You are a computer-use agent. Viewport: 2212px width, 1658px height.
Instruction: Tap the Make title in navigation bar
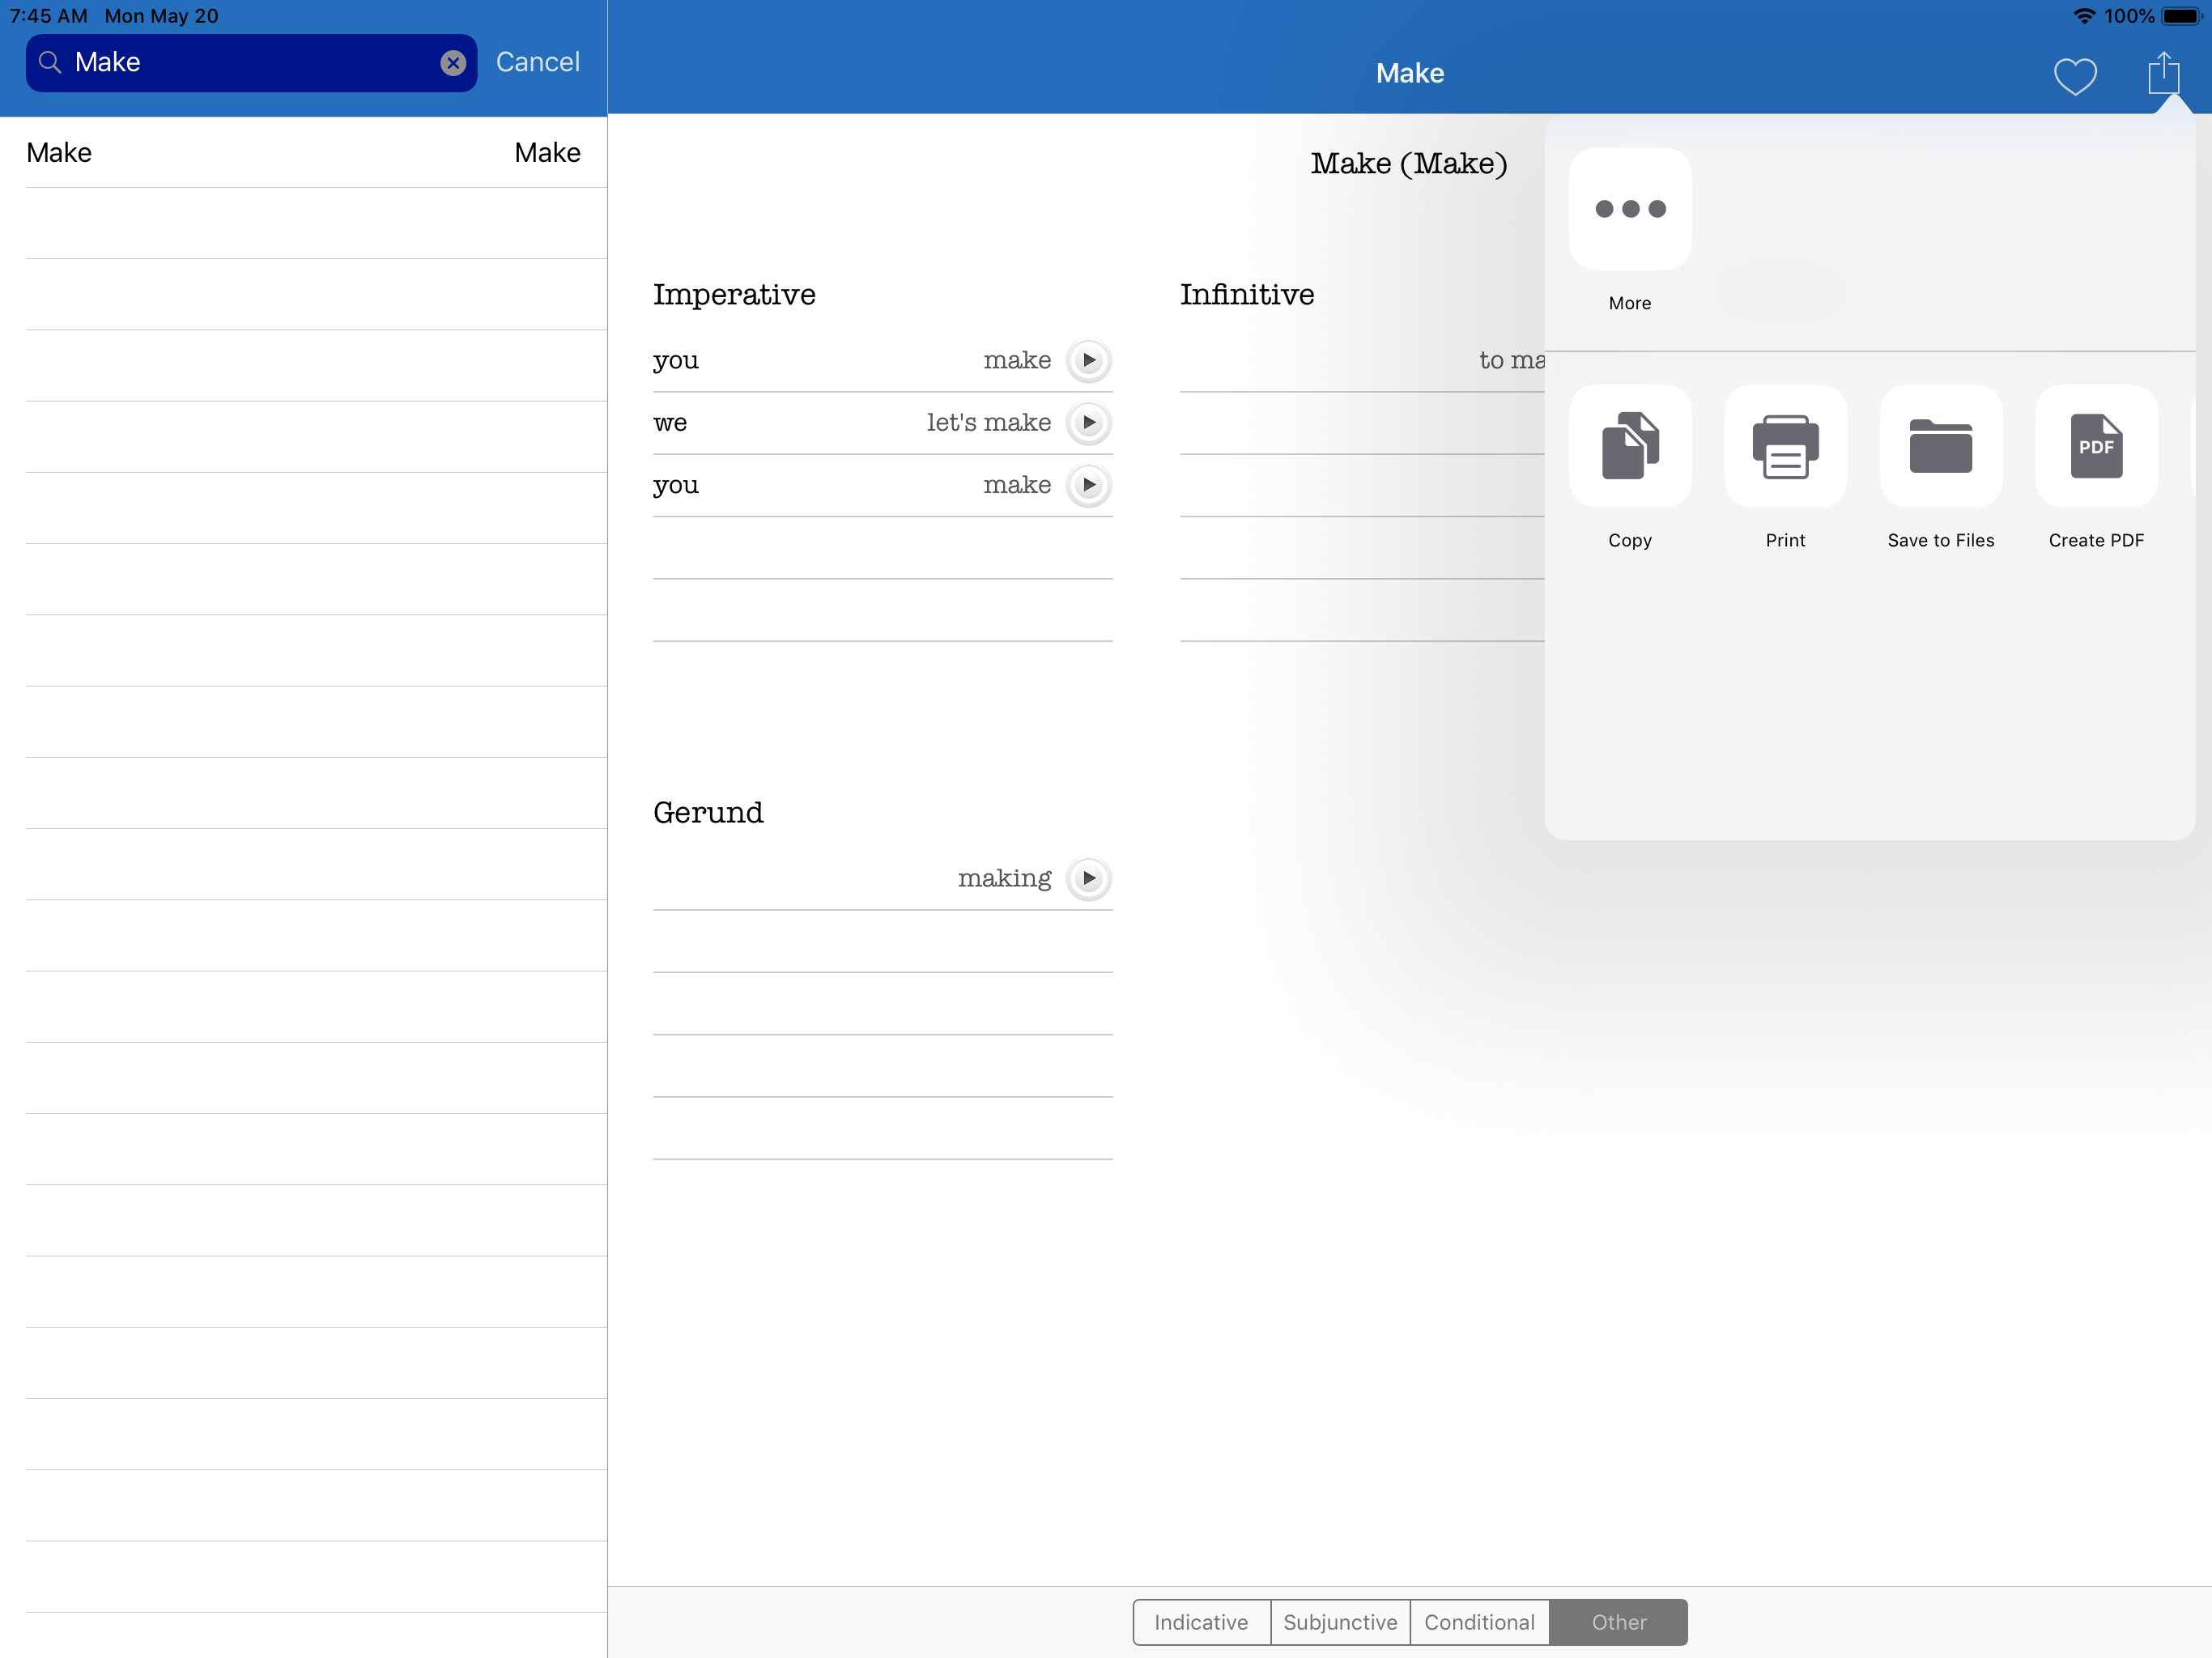point(1409,73)
